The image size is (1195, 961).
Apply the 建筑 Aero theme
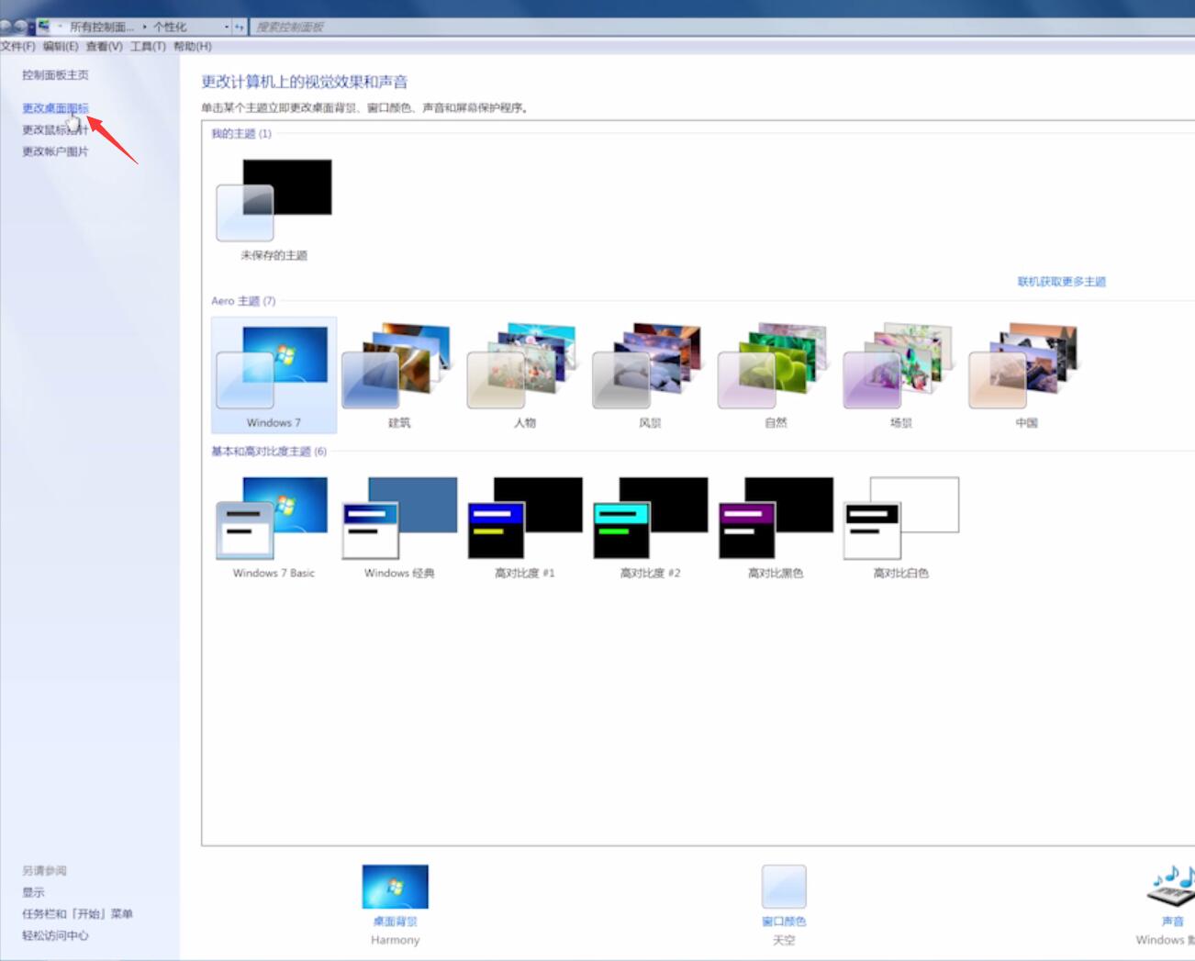click(399, 374)
